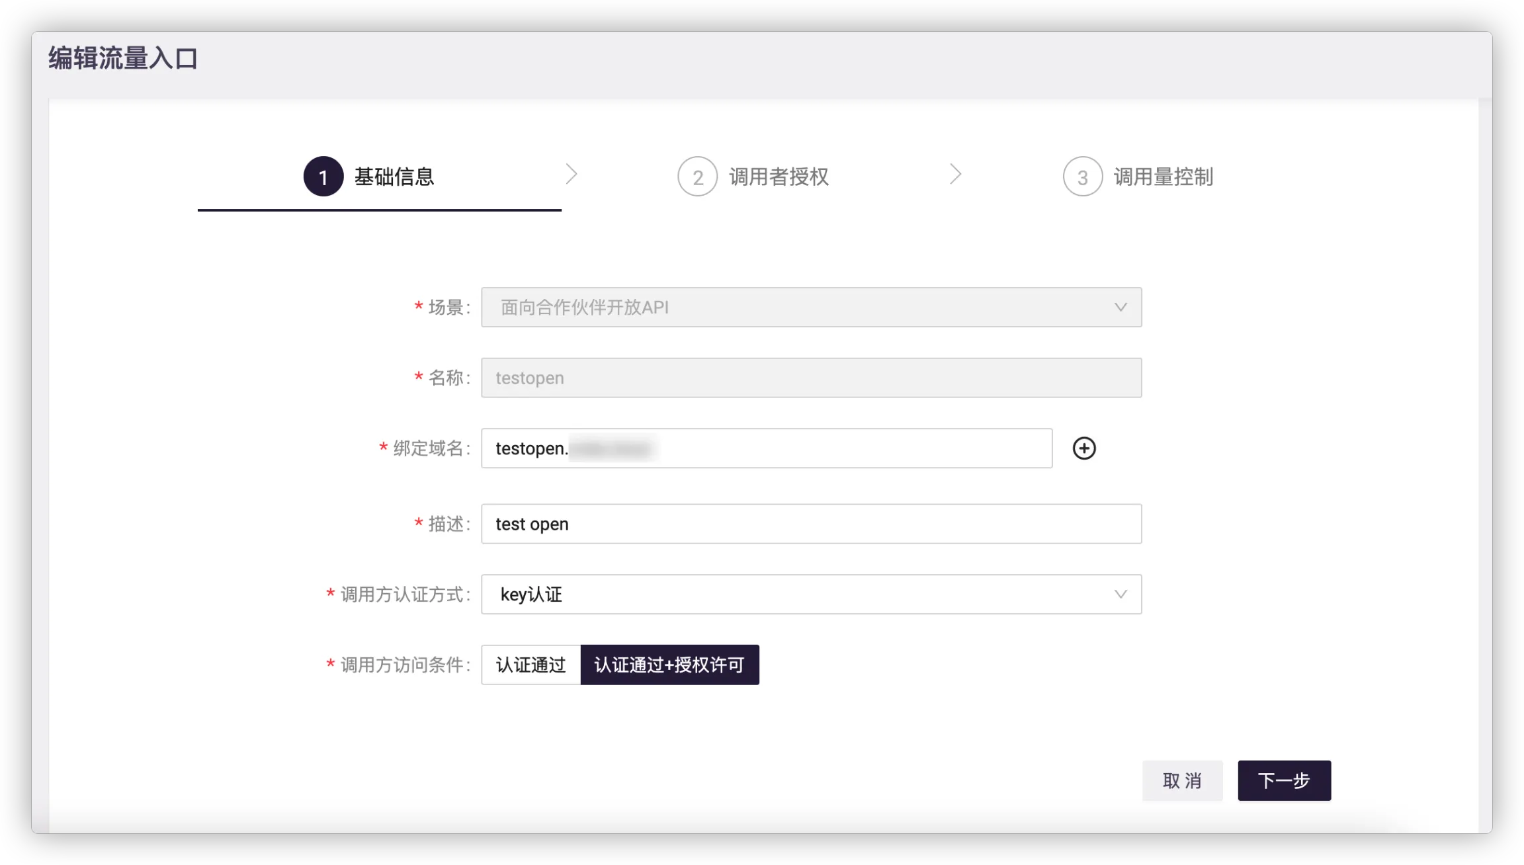Click the 名称 field showing testopen
The image size is (1524, 865).
tap(810, 378)
